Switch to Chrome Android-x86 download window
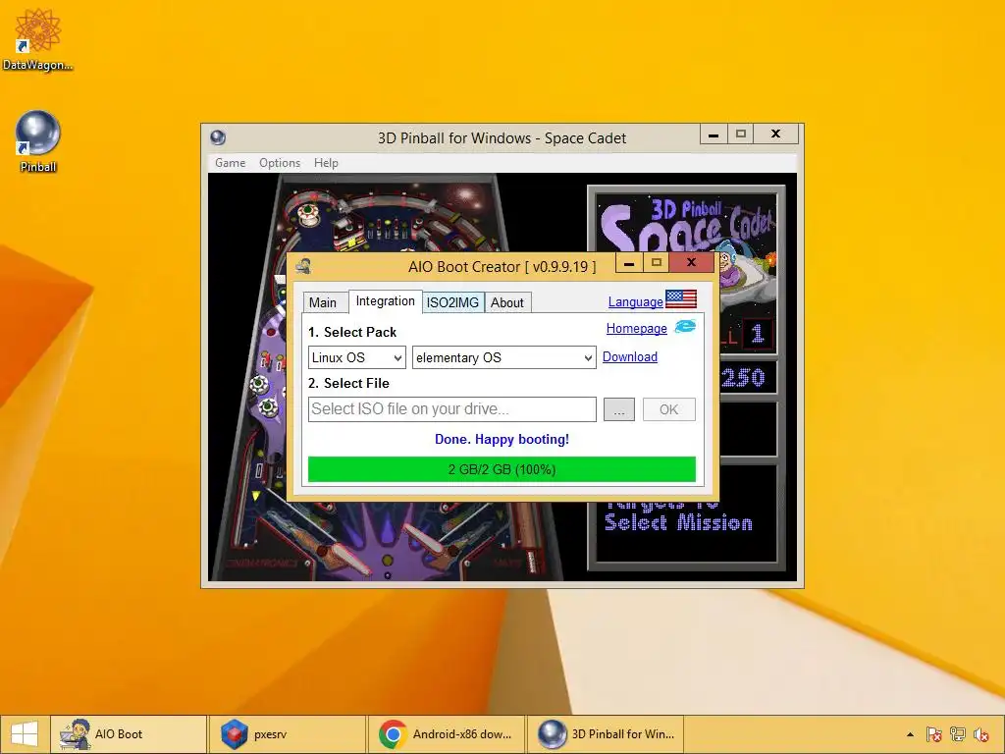This screenshot has height=754, width=1005. click(x=447, y=734)
